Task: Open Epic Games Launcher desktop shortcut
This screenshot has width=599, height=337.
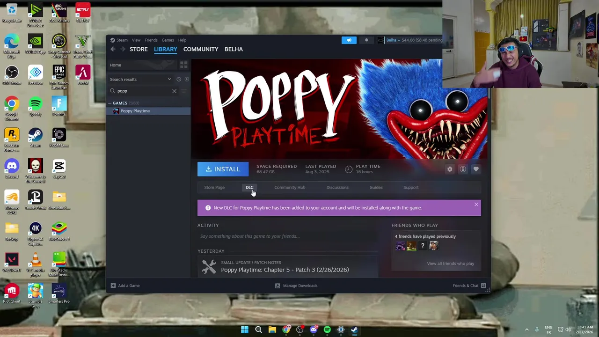Action: [59, 77]
